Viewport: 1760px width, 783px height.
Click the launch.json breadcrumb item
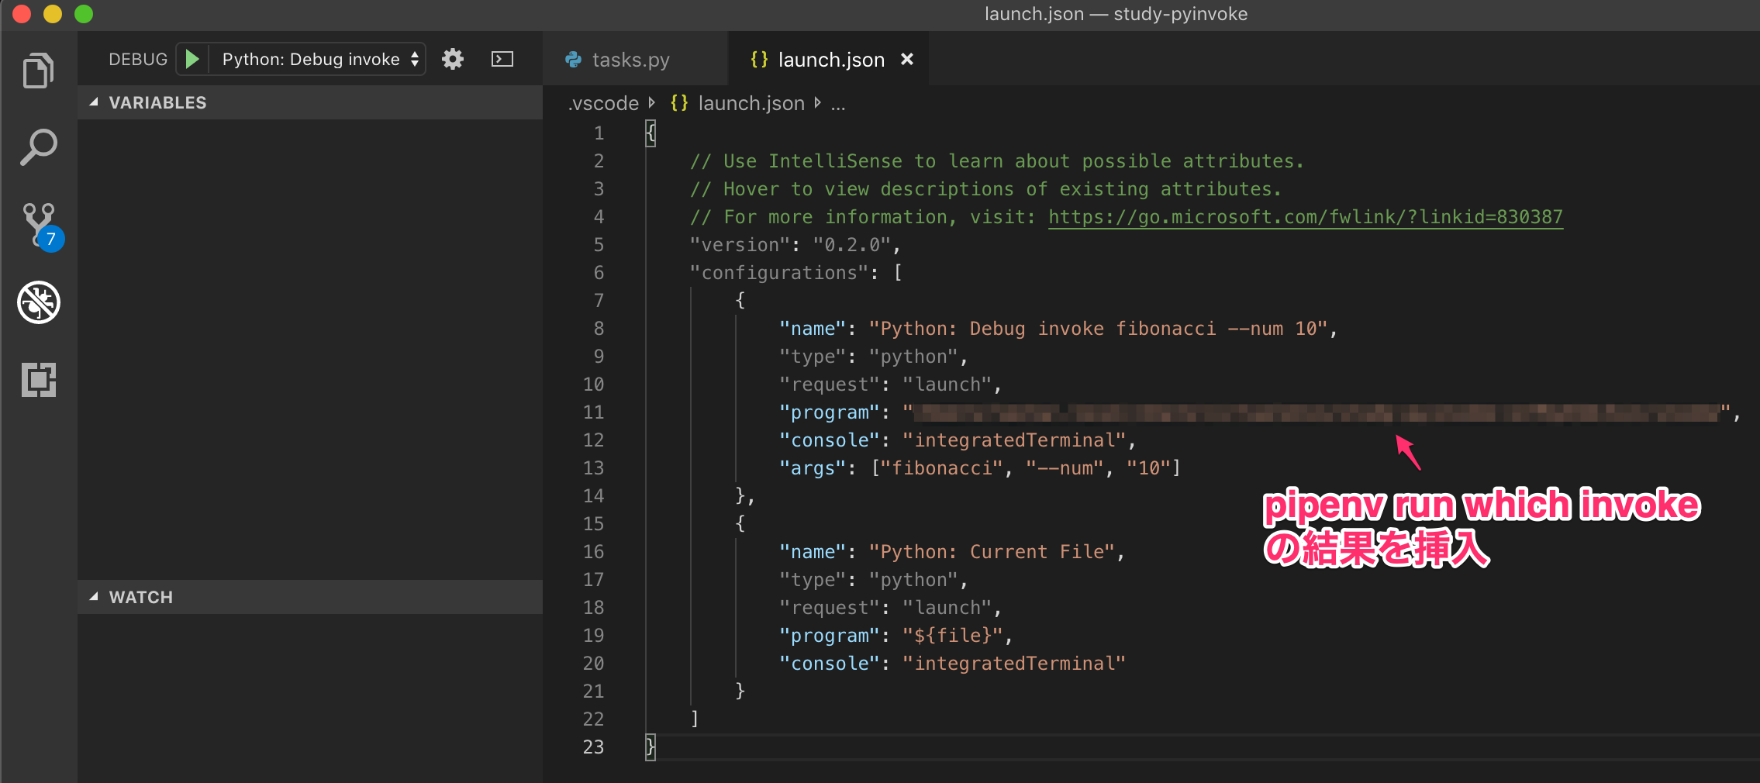pyautogui.click(x=751, y=103)
